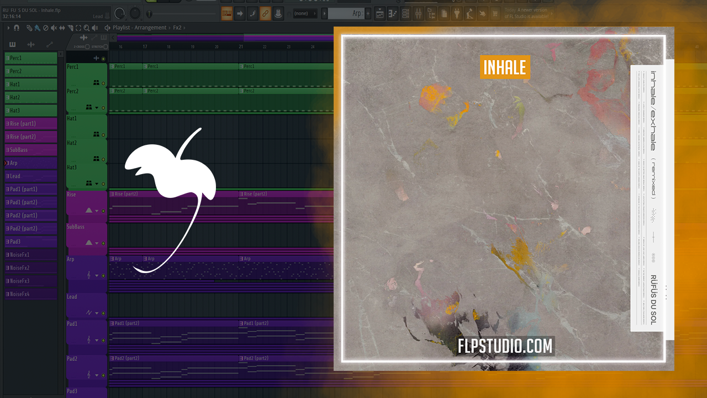Select NoiseFx1 in pattern picker
The image size is (707, 398).
coord(31,255)
